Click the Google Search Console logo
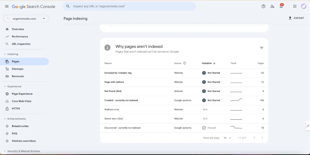310x155 pixels. pyautogui.click(x=34, y=7)
